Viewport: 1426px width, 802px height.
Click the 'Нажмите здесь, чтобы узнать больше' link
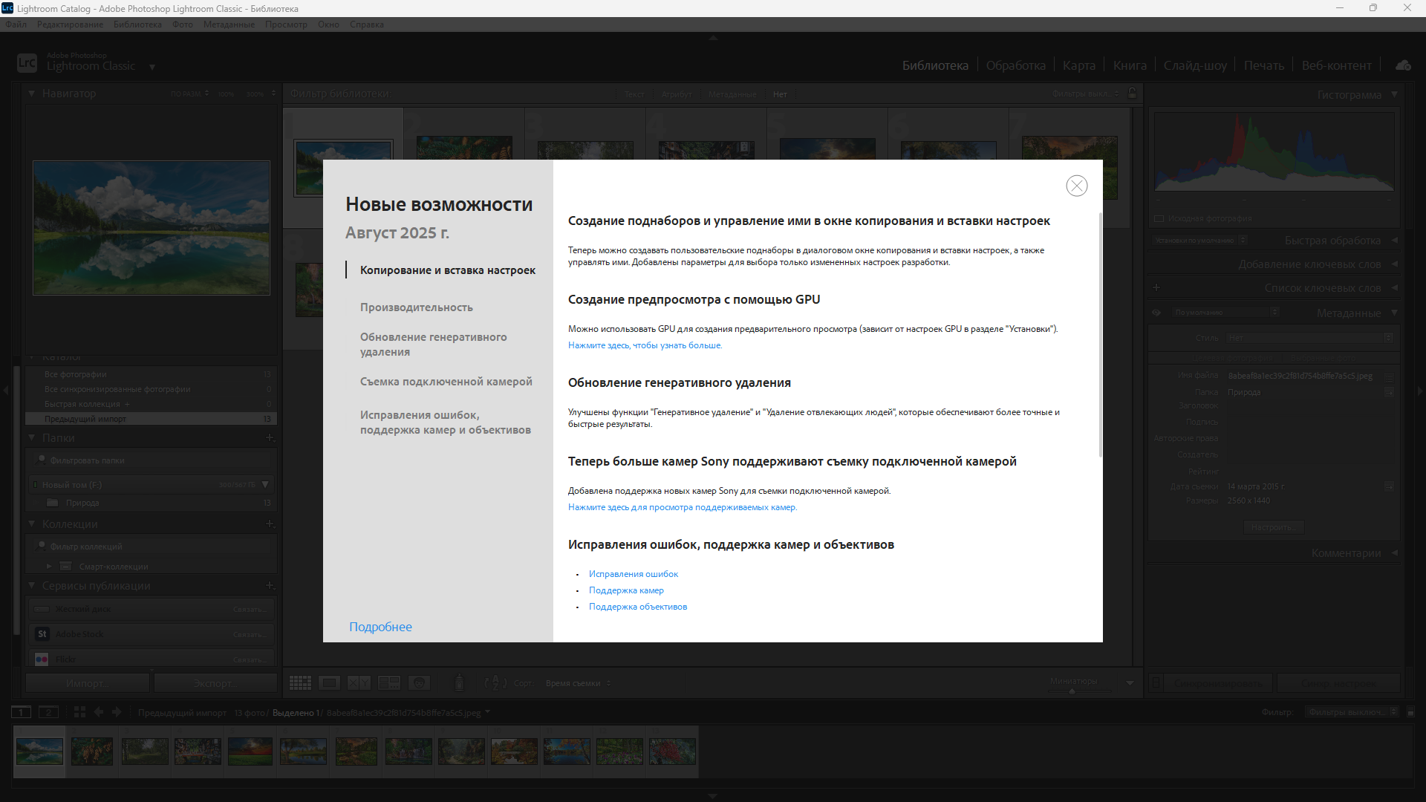pyautogui.click(x=645, y=345)
